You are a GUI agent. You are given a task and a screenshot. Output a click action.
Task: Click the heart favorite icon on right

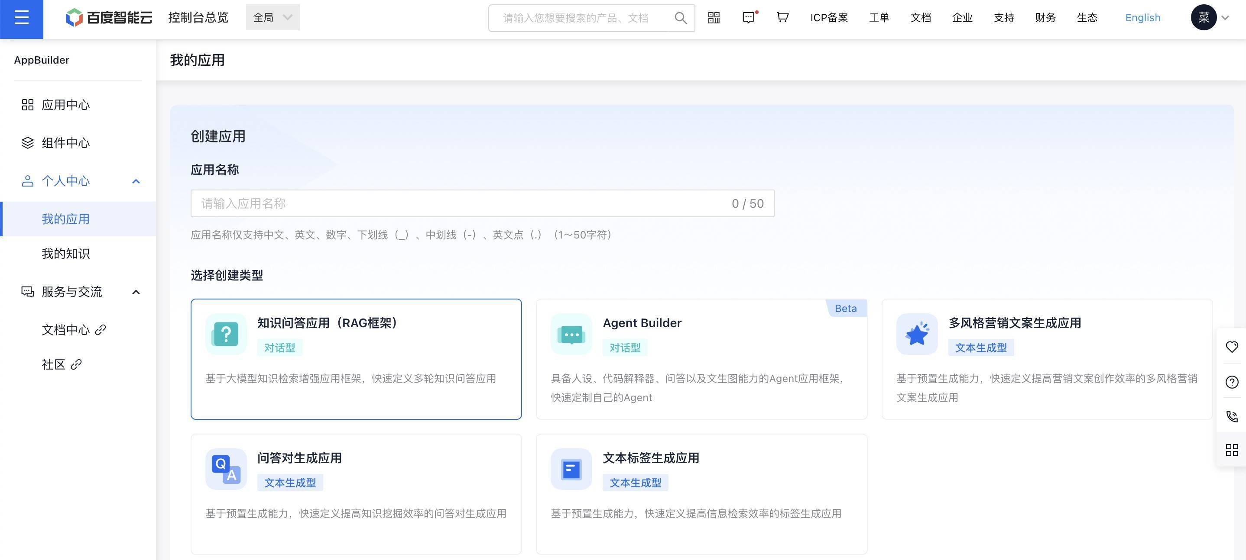pyautogui.click(x=1232, y=347)
